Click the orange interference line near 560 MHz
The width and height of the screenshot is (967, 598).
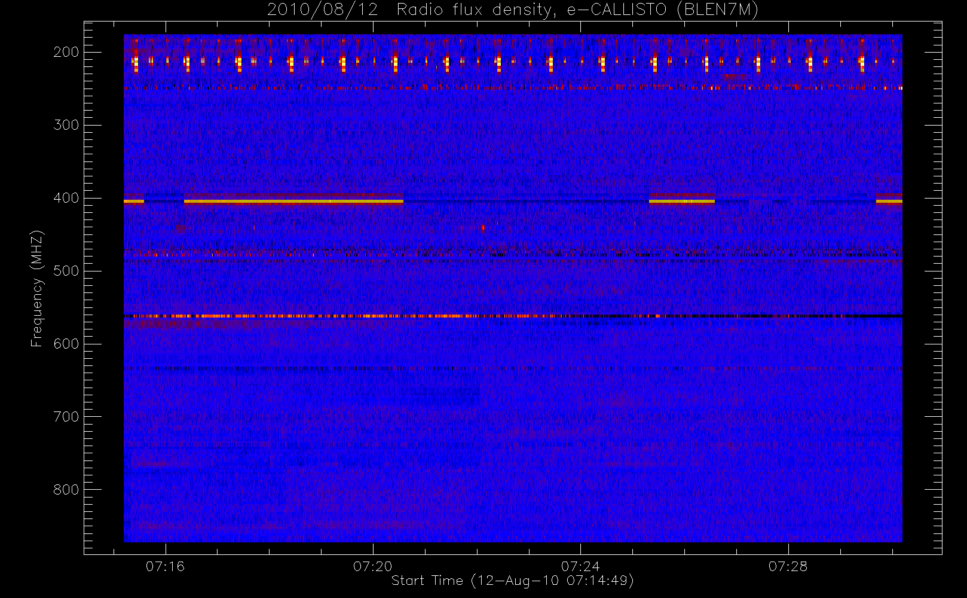[x=513, y=316]
